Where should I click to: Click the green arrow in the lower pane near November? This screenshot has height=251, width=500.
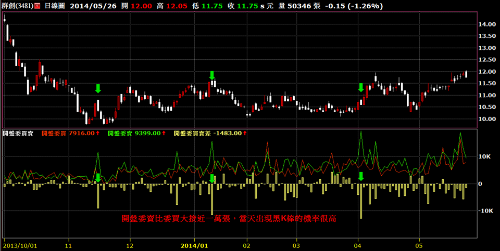point(98,177)
